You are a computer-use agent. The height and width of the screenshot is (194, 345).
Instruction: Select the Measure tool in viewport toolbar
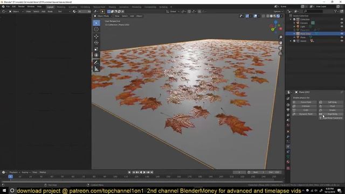pyautogui.click(x=96, y=69)
